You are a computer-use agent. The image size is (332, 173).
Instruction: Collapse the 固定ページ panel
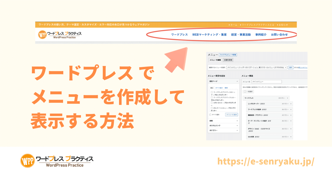pyautogui.click(x=237, y=81)
